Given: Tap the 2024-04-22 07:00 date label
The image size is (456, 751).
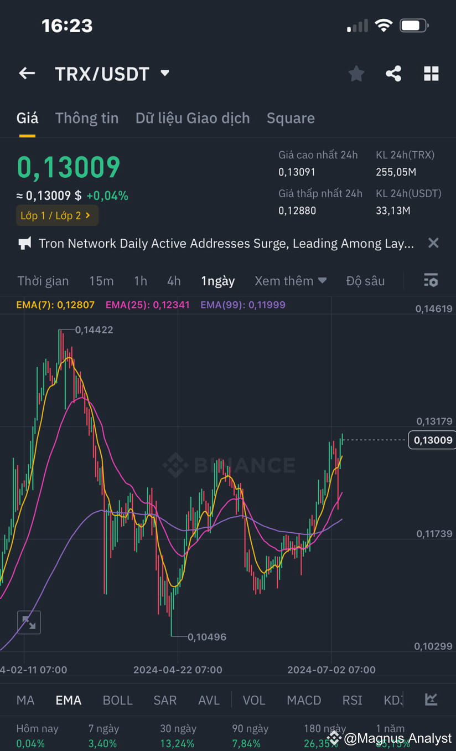Looking at the screenshot, I should 178,670.
